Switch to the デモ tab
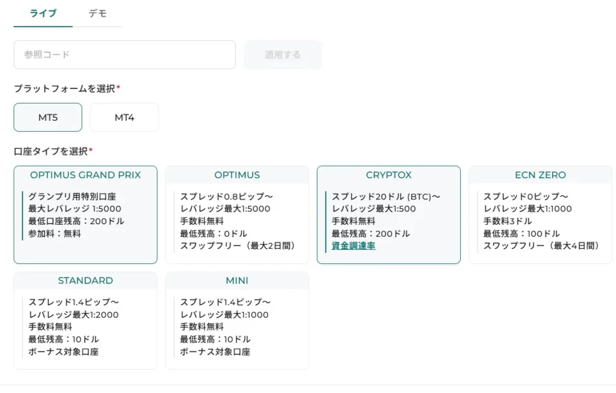616x393 pixels. (98, 14)
